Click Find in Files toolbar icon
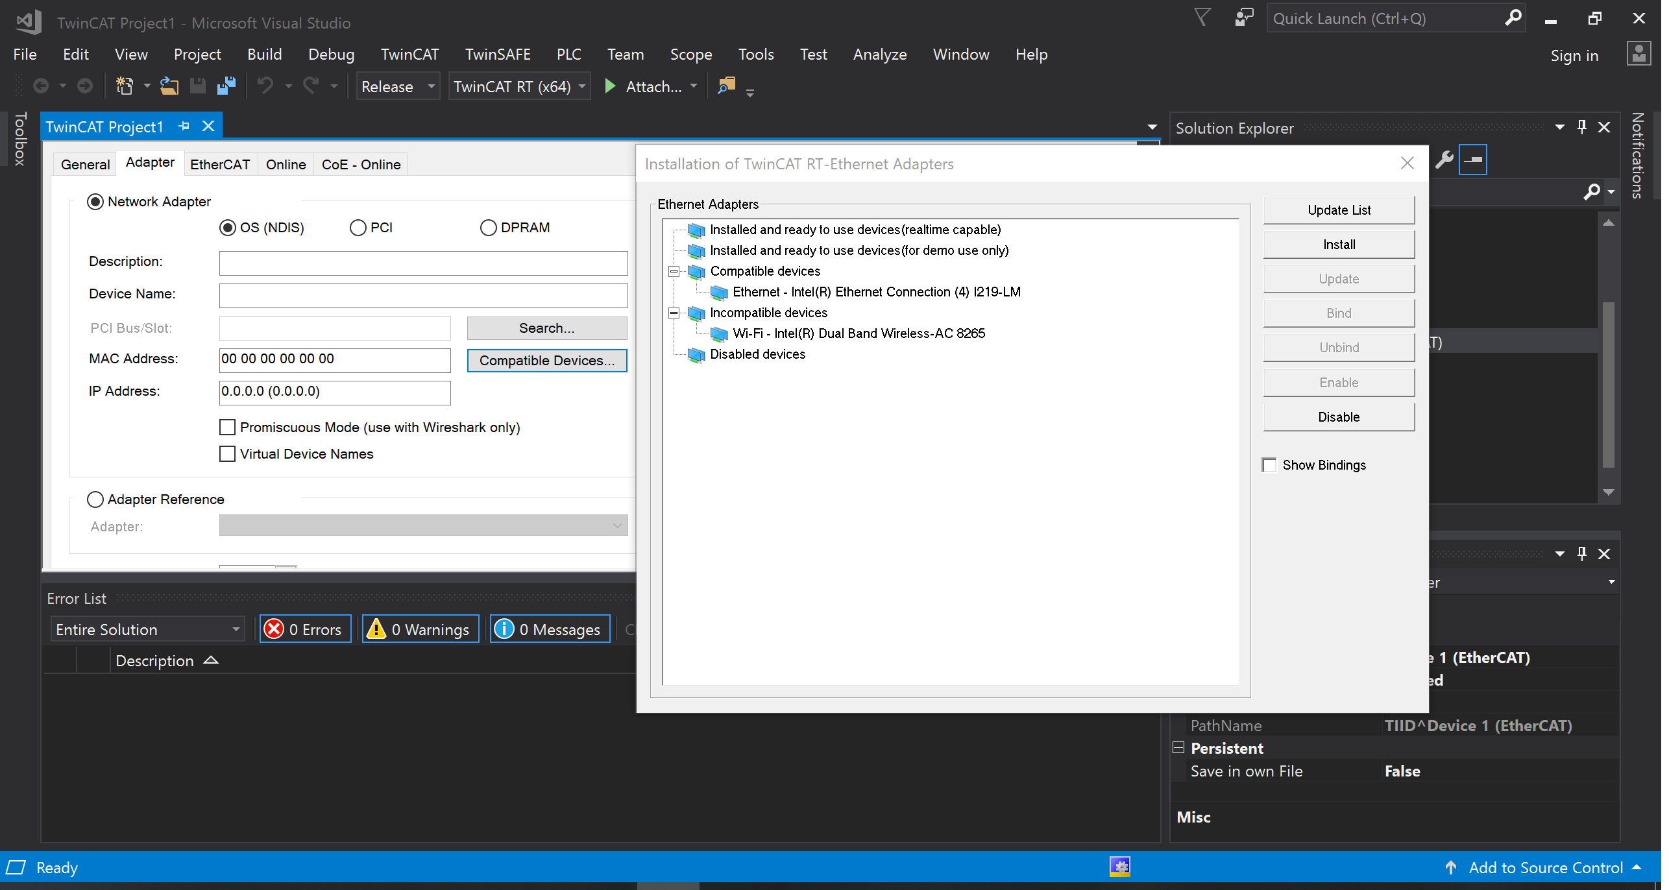 (x=726, y=85)
